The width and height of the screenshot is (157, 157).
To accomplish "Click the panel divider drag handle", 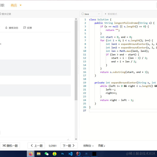I will [x=78, y=70].
